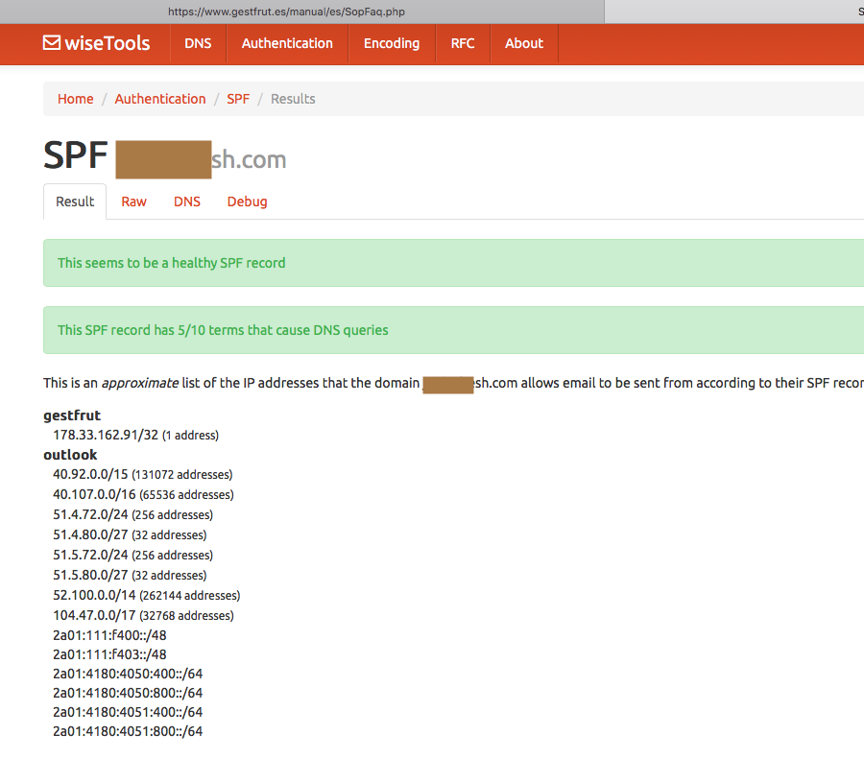Go to the About page
The height and width of the screenshot is (759, 864).
523,43
